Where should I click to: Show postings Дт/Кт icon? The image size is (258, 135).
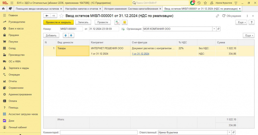(x=117, y=22)
